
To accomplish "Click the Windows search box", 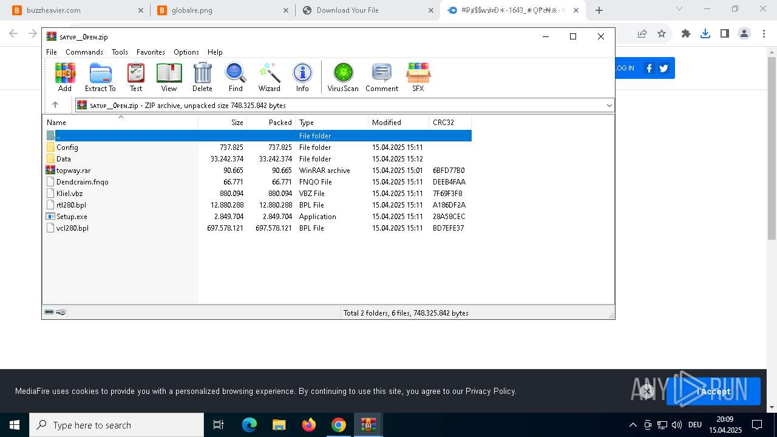I will click(117, 425).
